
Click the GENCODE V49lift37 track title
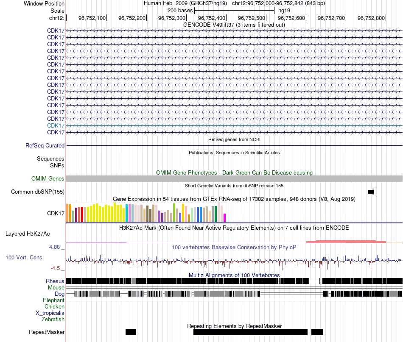pyautogui.click(x=234, y=25)
